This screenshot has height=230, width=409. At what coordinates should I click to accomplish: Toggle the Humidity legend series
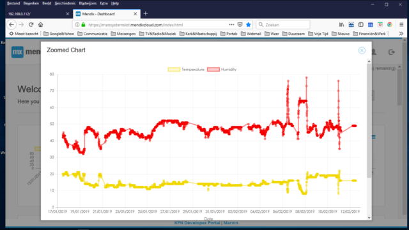222,69
